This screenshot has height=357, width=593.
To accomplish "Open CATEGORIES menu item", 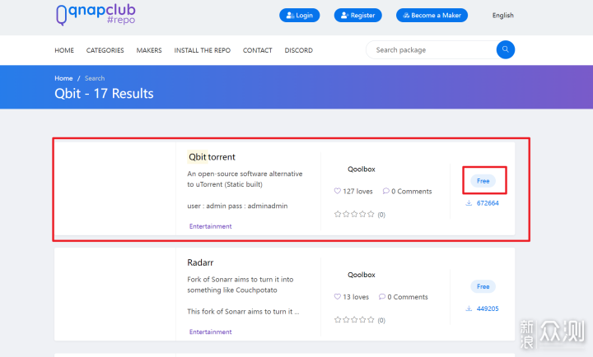I will click(x=105, y=50).
